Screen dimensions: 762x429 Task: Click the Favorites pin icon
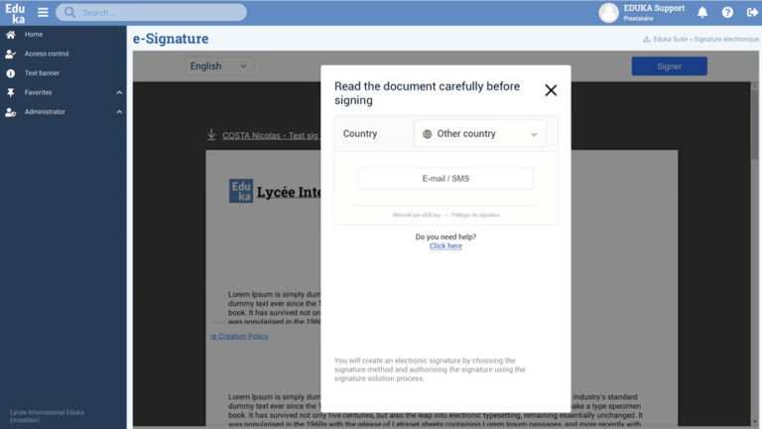coord(10,92)
